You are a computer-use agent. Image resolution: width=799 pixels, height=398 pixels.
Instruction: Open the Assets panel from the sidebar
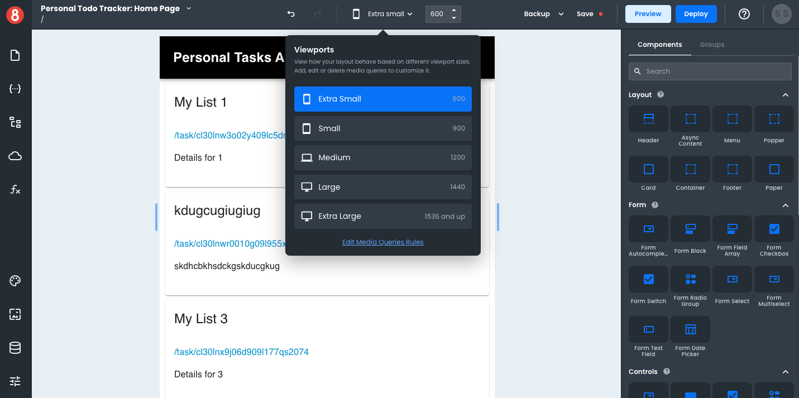click(x=14, y=314)
